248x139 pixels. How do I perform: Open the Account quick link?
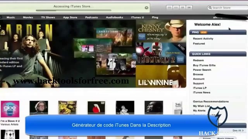[x=199, y=79]
